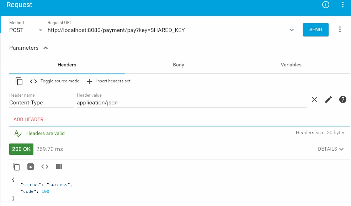Click the Request title text
The width and height of the screenshot is (351, 206).
click(19, 5)
